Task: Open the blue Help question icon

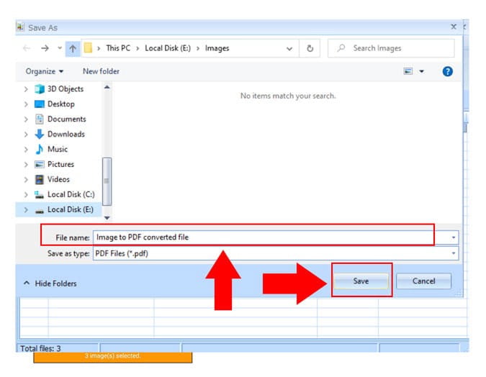Action: pos(447,71)
